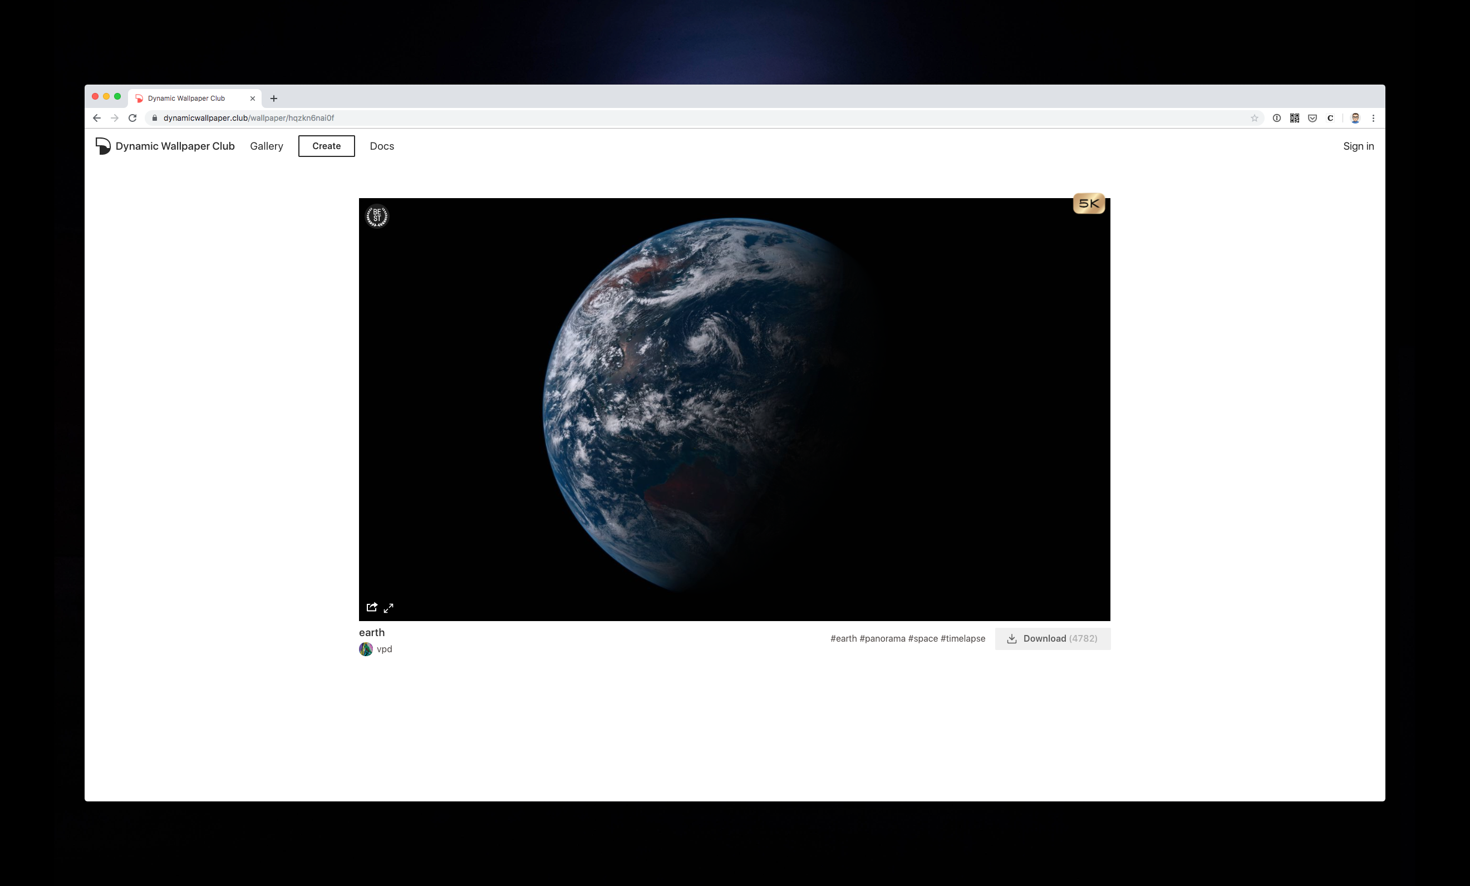Go to the Docs section
Screen dimensions: 1470x886
(382, 146)
